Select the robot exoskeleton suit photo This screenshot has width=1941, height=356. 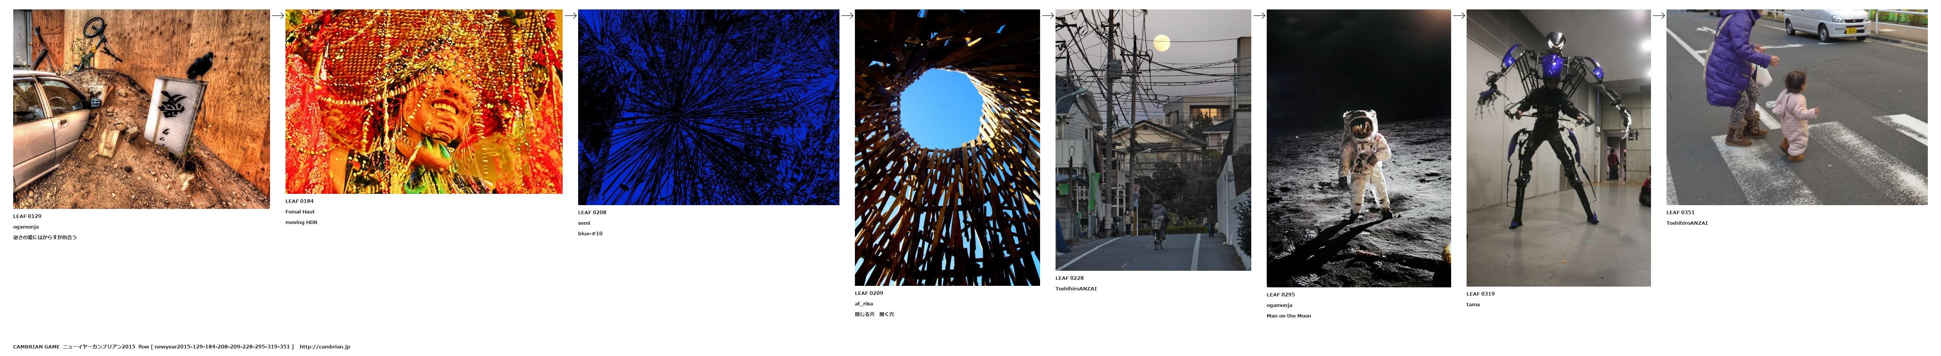[1558, 148]
